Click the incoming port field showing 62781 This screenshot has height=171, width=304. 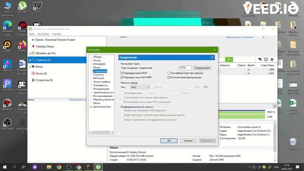(185, 68)
